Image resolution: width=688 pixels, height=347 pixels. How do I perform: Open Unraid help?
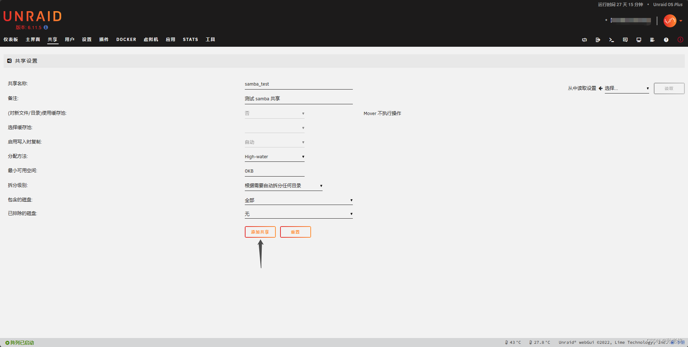click(666, 40)
